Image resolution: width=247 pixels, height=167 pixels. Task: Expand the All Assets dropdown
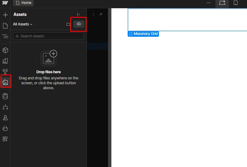click(x=23, y=24)
